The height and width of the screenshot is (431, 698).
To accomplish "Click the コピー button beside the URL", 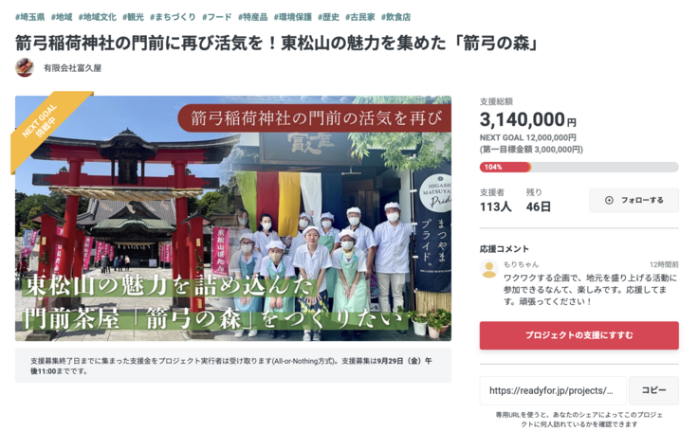I will pyautogui.click(x=654, y=390).
